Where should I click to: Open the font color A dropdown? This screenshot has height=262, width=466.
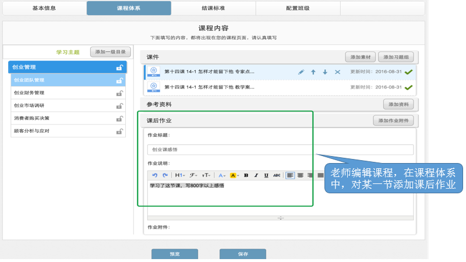coord(221,175)
